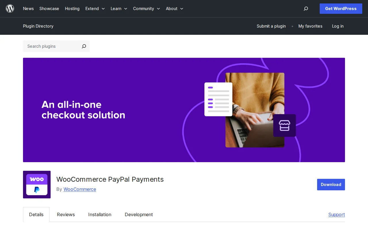This screenshot has width=368, height=230.
Task: Download the WooCommerce PayPal Payments plugin
Action: tap(331, 185)
